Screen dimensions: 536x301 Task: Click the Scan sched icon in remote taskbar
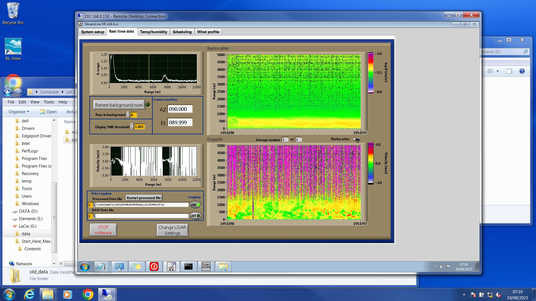(x=206, y=266)
